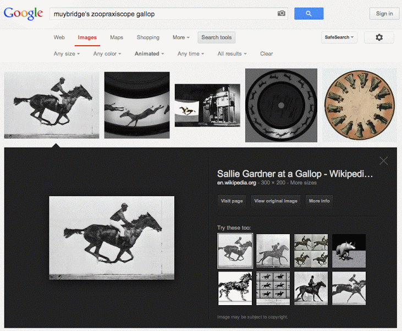This screenshot has width=402, height=331.
Task: Open the settings gear menu
Action: click(379, 37)
